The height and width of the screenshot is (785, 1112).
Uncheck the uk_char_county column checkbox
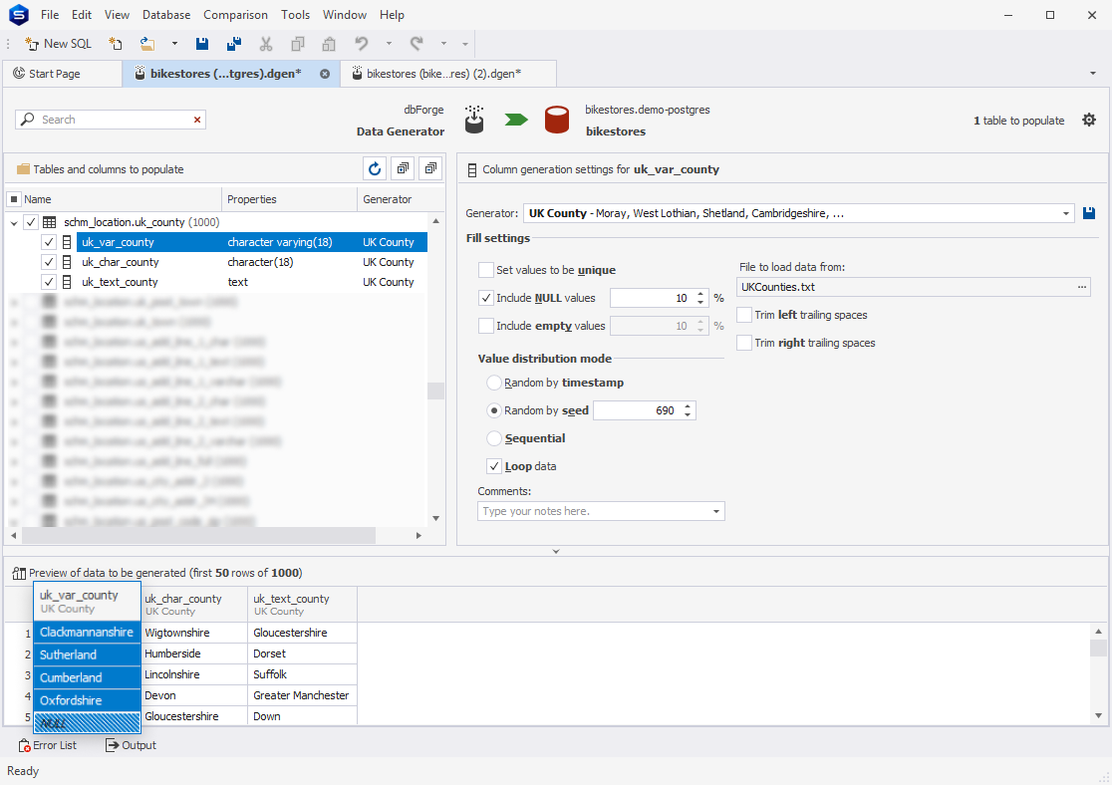48,262
